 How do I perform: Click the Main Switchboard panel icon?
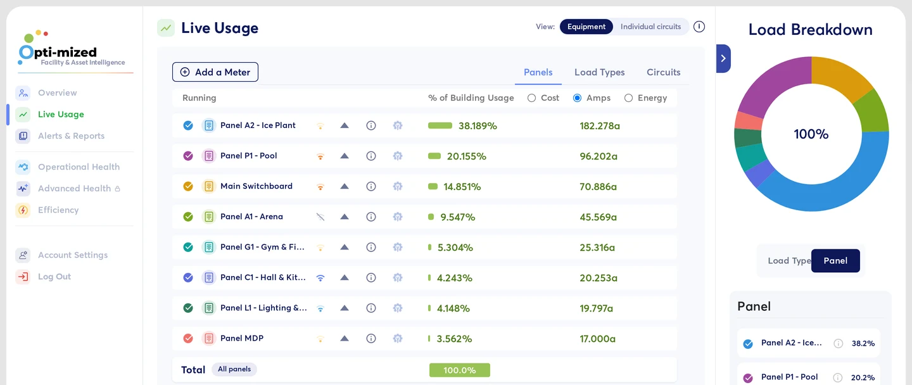click(x=209, y=186)
